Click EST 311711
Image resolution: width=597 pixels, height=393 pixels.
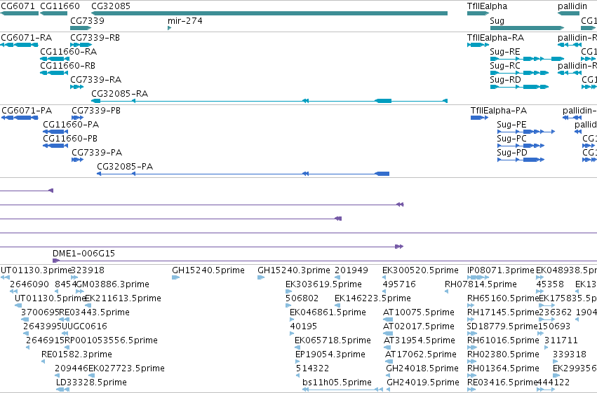point(561,340)
